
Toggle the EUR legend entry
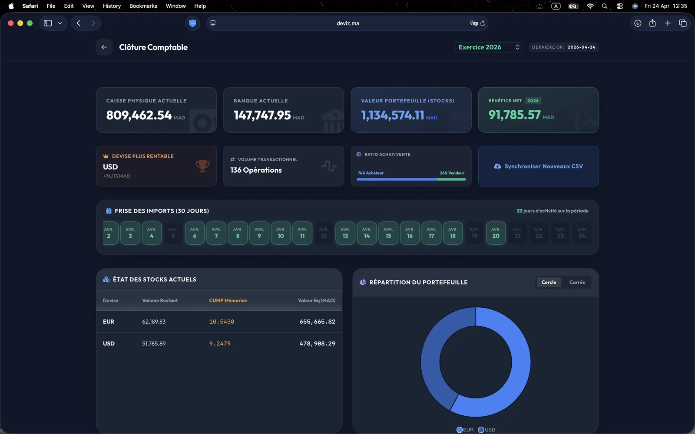coord(465,430)
